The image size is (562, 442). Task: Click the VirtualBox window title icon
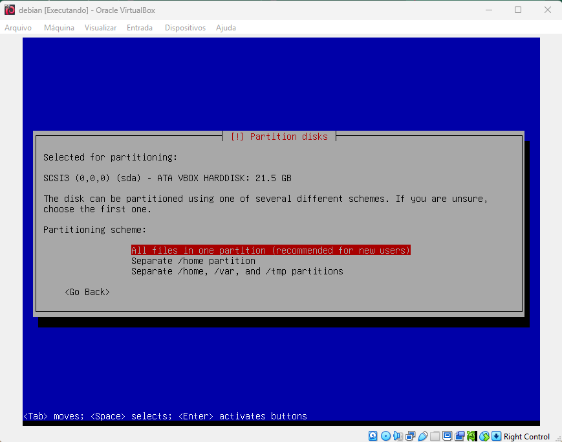[10, 10]
